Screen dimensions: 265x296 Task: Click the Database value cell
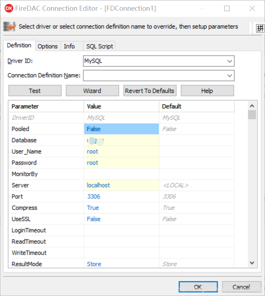point(121,140)
